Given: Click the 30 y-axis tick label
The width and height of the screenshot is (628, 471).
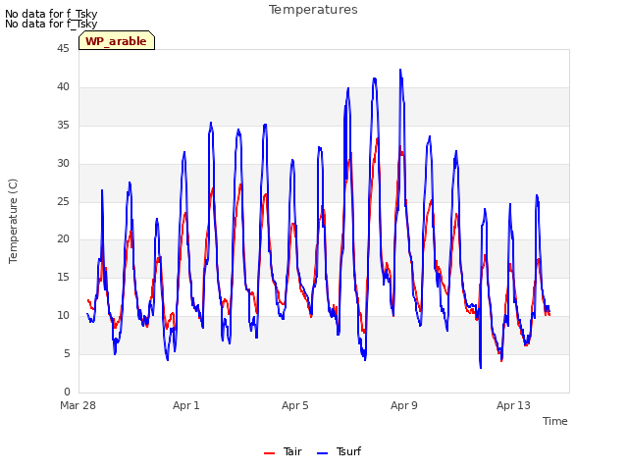Looking at the screenshot, I should 63,164.
